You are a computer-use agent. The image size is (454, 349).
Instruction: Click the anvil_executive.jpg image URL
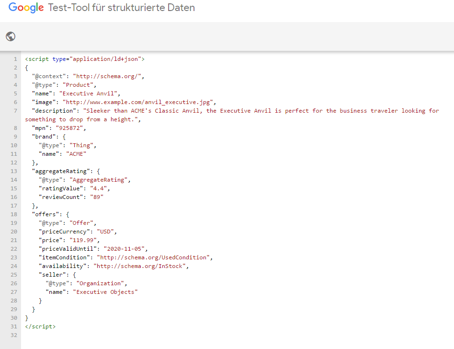pyautogui.click(x=138, y=102)
